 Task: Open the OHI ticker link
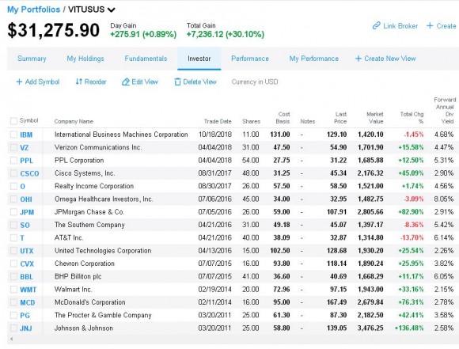point(26,199)
